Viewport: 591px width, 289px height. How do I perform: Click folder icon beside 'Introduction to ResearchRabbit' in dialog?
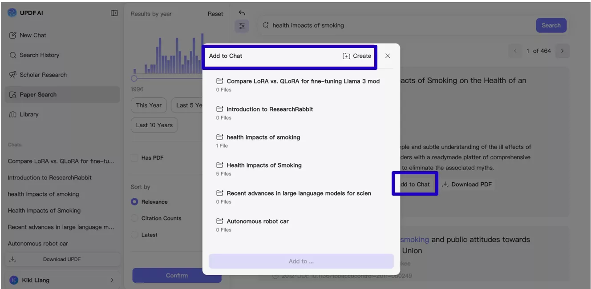pos(220,109)
